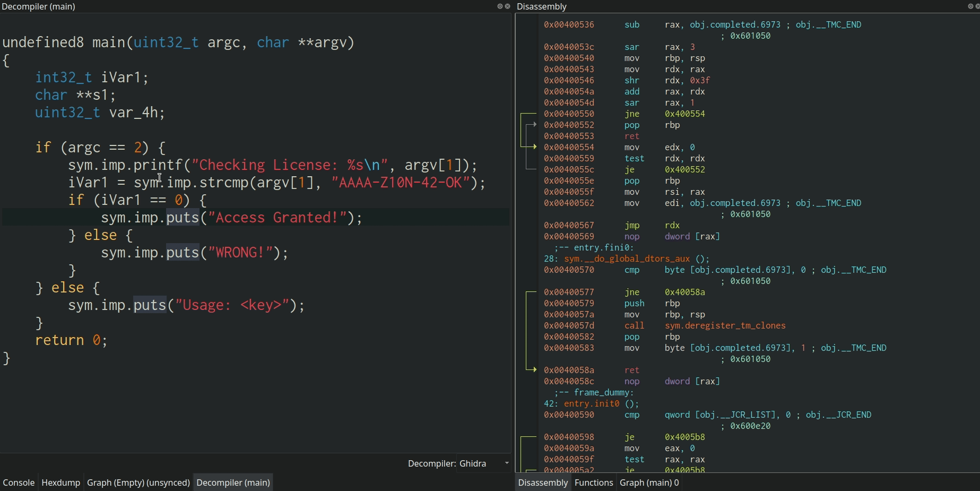The image size is (980, 491).
Task: Float the Disassembly dock panel
Action: point(970,6)
